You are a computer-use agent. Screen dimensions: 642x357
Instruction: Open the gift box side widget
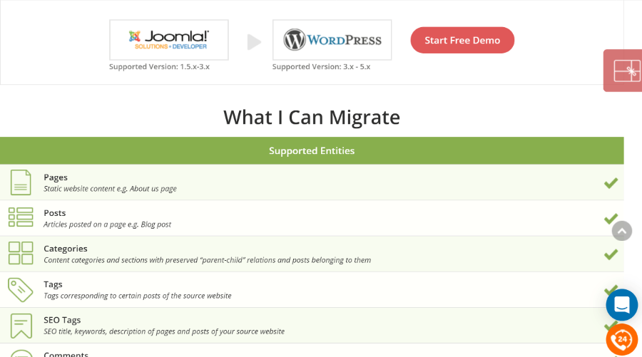pyautogui.click(x=623, y=71)
